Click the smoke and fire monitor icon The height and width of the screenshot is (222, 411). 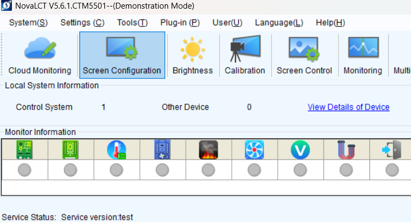[208, 150]
